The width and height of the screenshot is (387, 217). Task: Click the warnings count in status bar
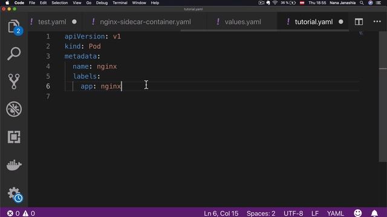pyautogui.click(x=28, y=213)
